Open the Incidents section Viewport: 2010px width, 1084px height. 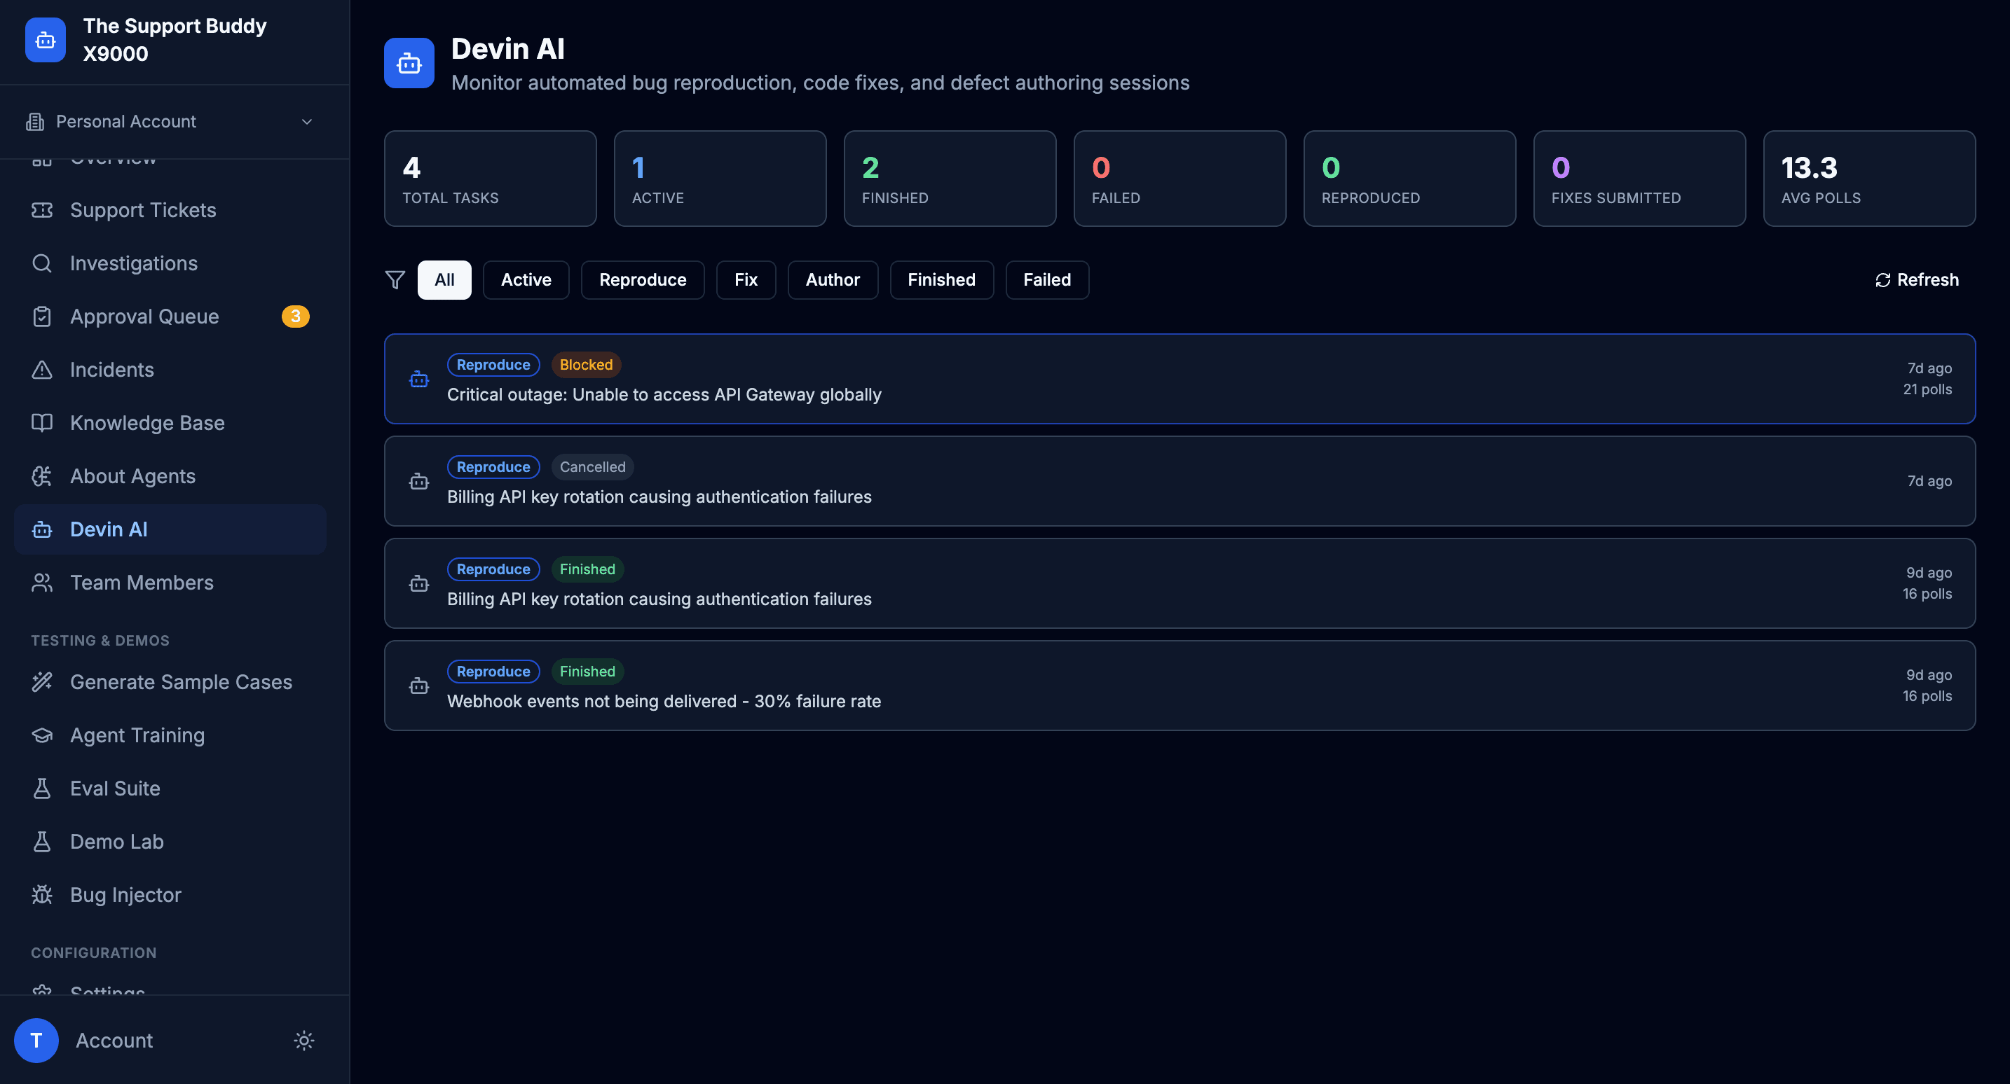click(x=170, y=370)
